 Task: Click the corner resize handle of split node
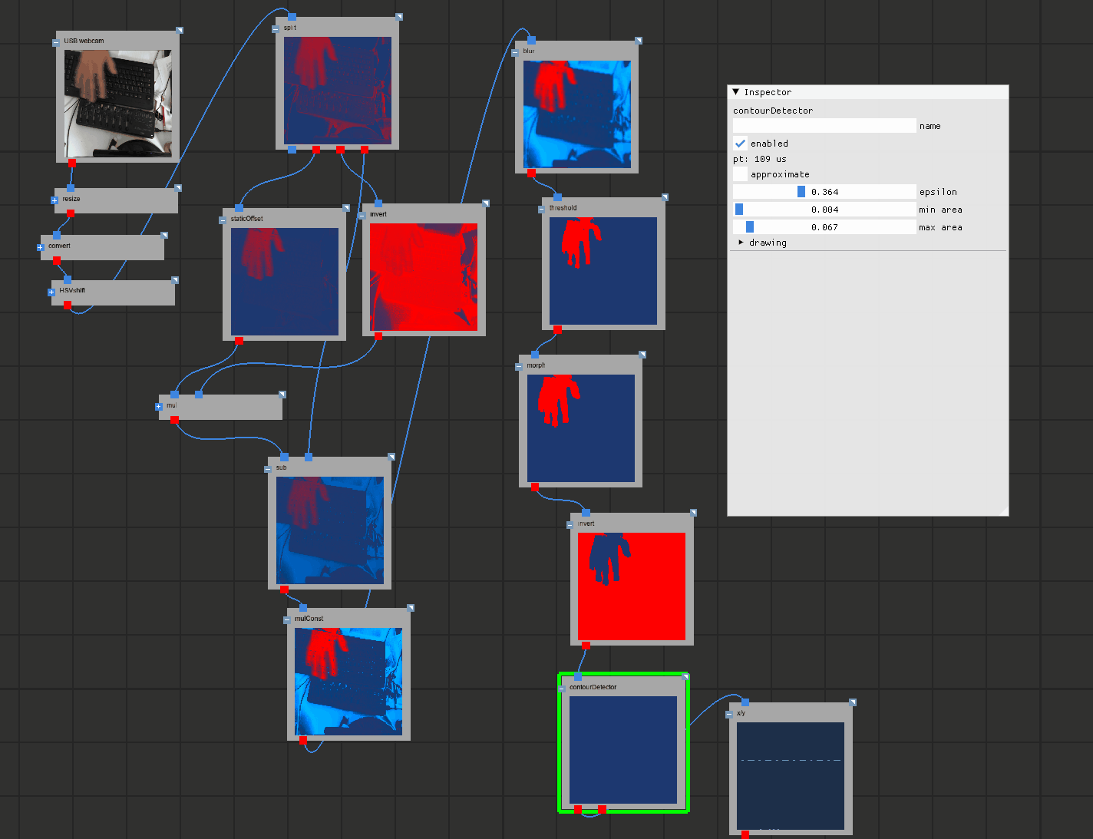[399, 17]
